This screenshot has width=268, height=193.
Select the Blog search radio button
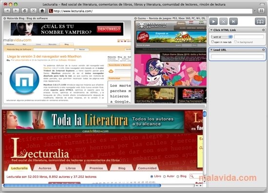tap(178, 176)
